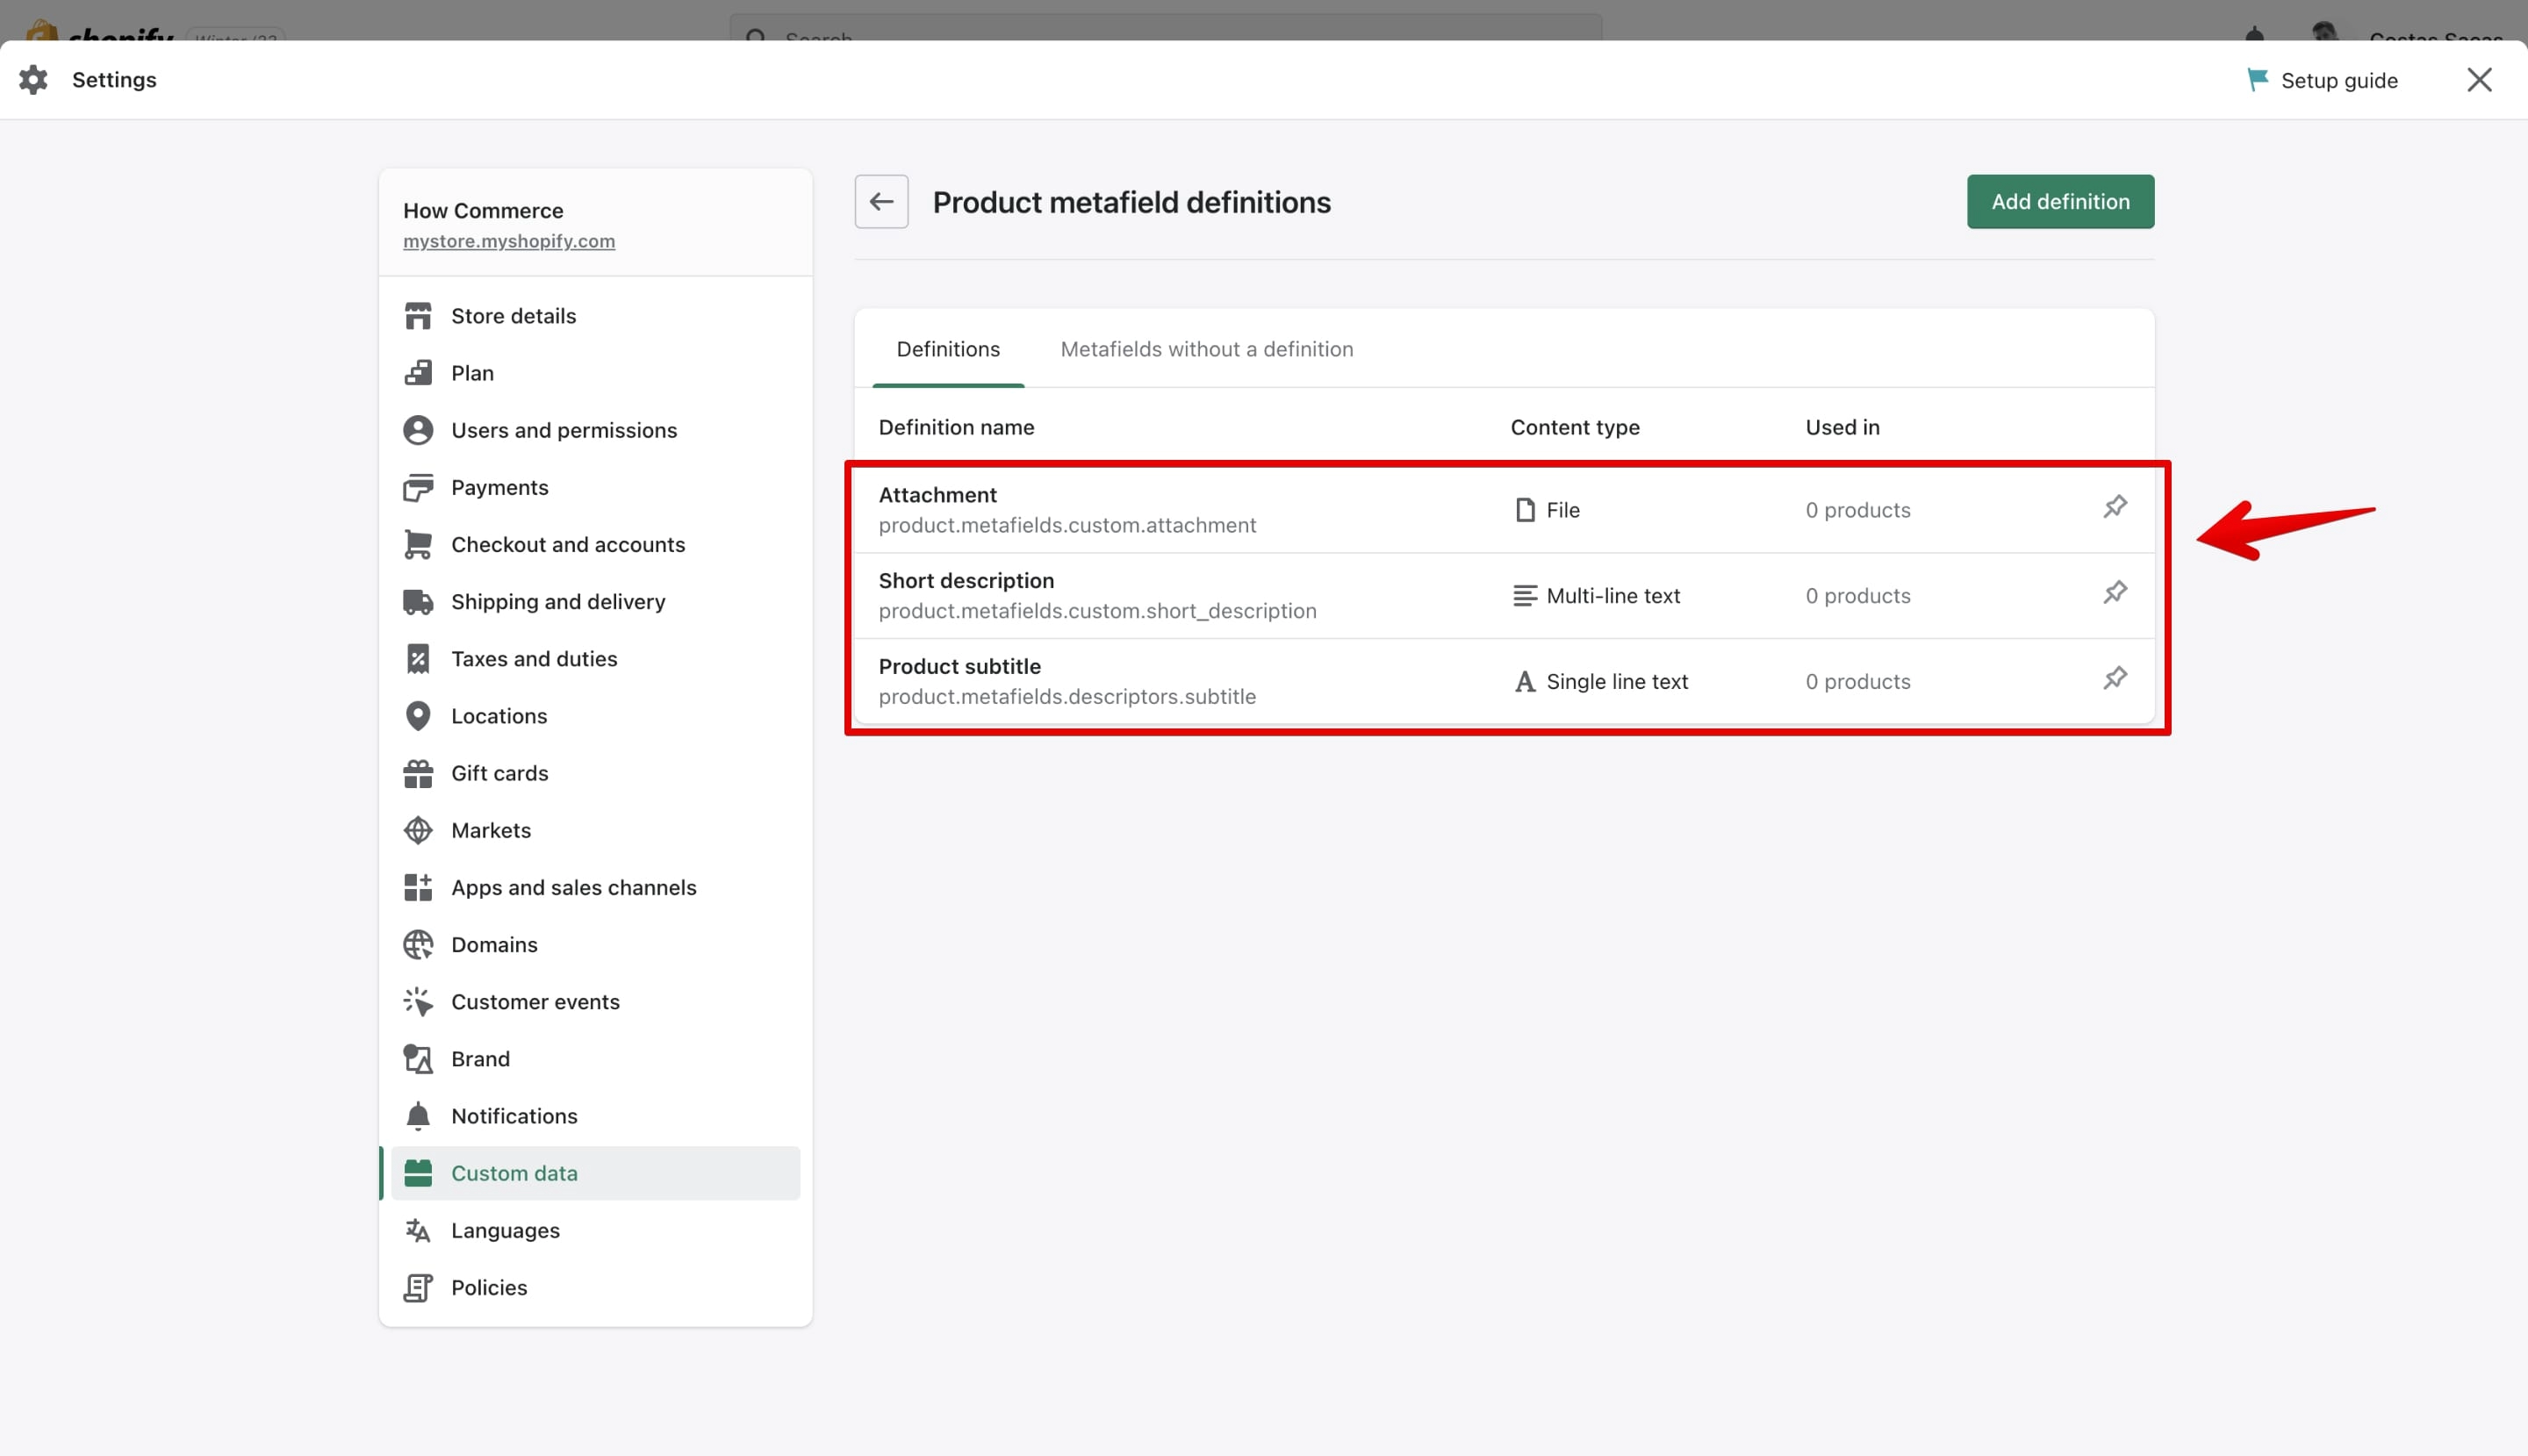Viewport: 2528px width, 1456px height.
Task: Open Customer events settings
Action: click(x=595, y=1001)
